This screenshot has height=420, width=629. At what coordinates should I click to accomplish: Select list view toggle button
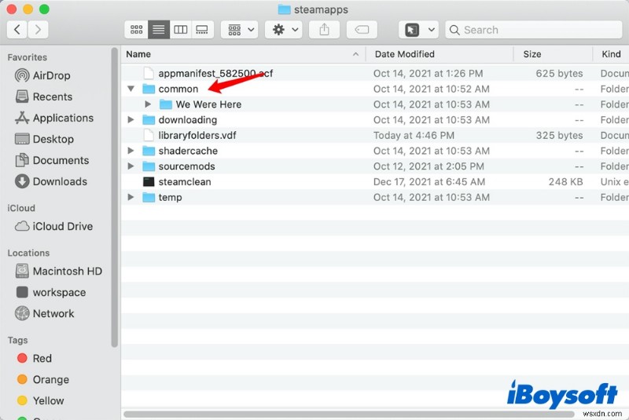[x=159, y=30]
